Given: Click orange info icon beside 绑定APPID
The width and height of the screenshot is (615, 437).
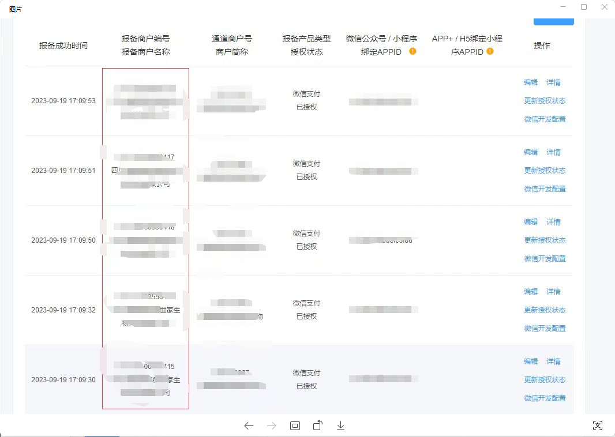Looking at the screenshot, I should (x=412, y=51).
